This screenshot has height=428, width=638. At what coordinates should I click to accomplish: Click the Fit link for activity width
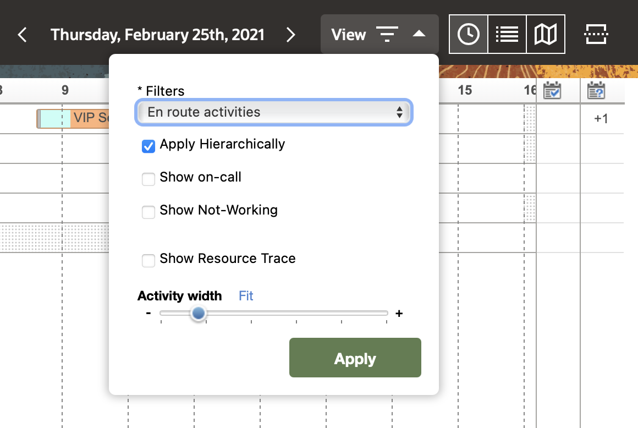click(246, 296)
